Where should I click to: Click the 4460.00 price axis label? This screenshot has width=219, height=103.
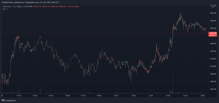pos(213,13)
